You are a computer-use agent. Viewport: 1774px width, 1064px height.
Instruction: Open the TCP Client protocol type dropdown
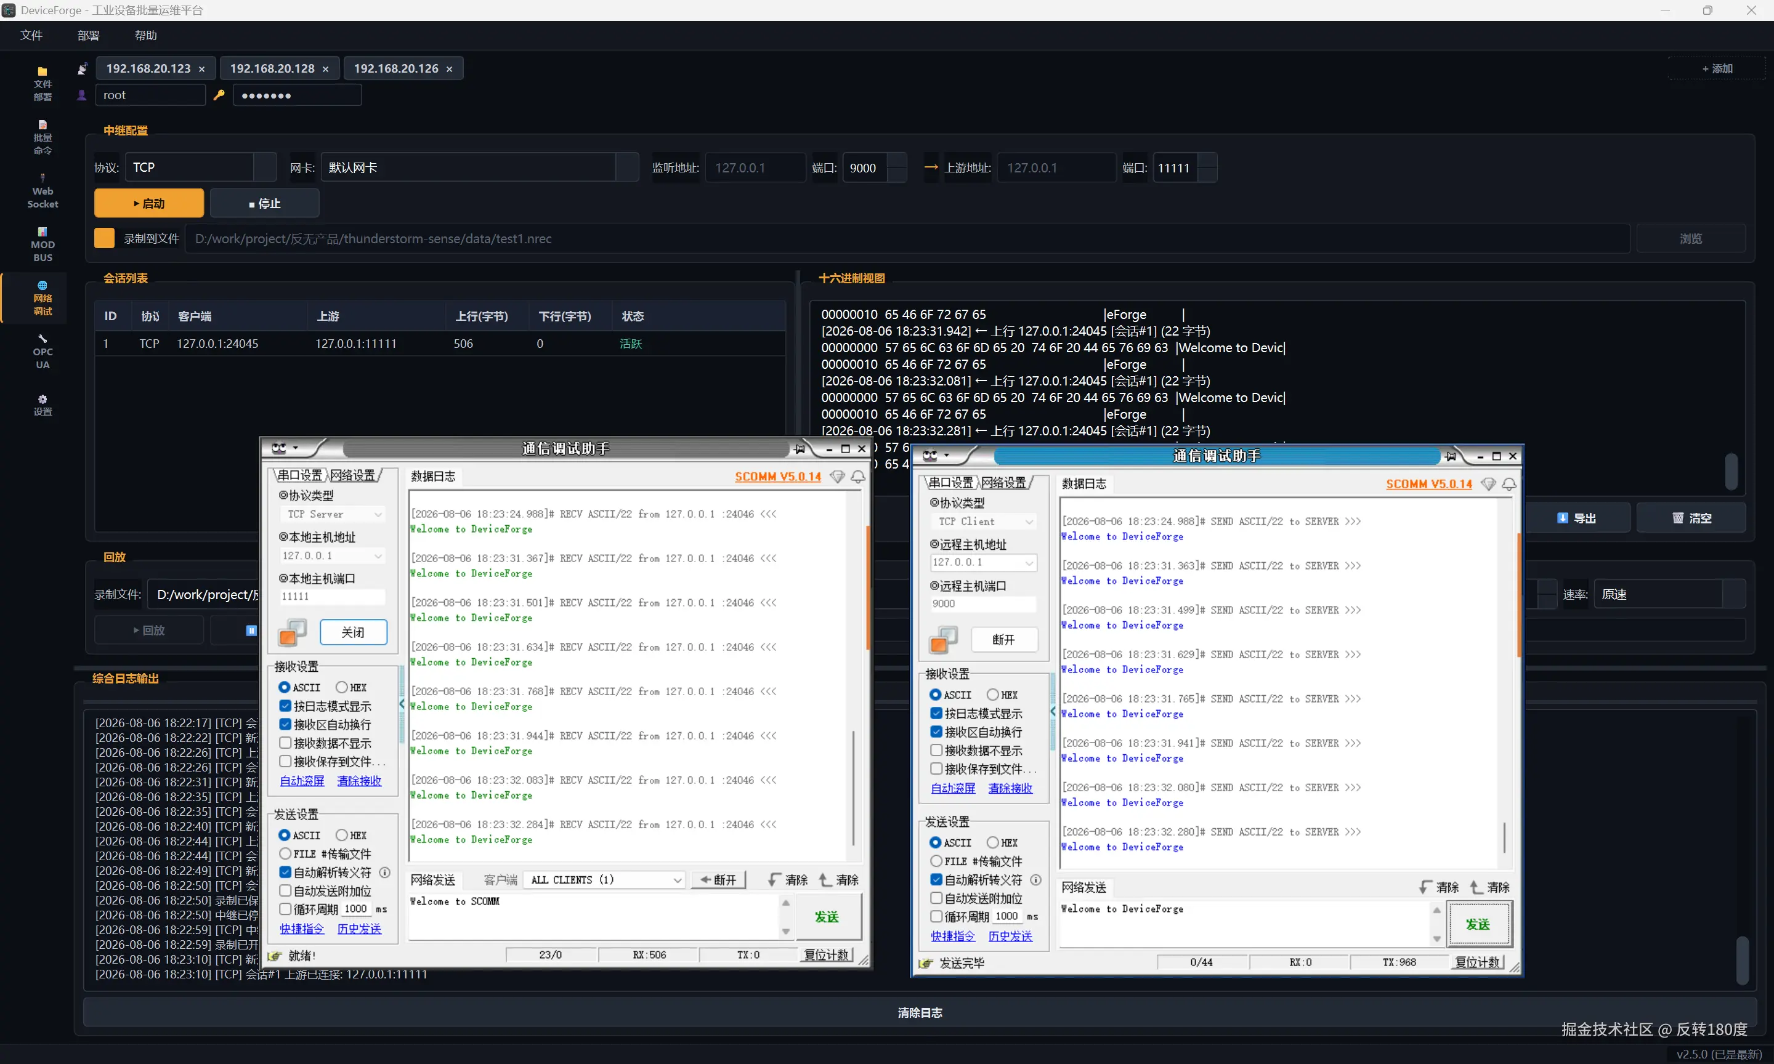tap(984, 522)
